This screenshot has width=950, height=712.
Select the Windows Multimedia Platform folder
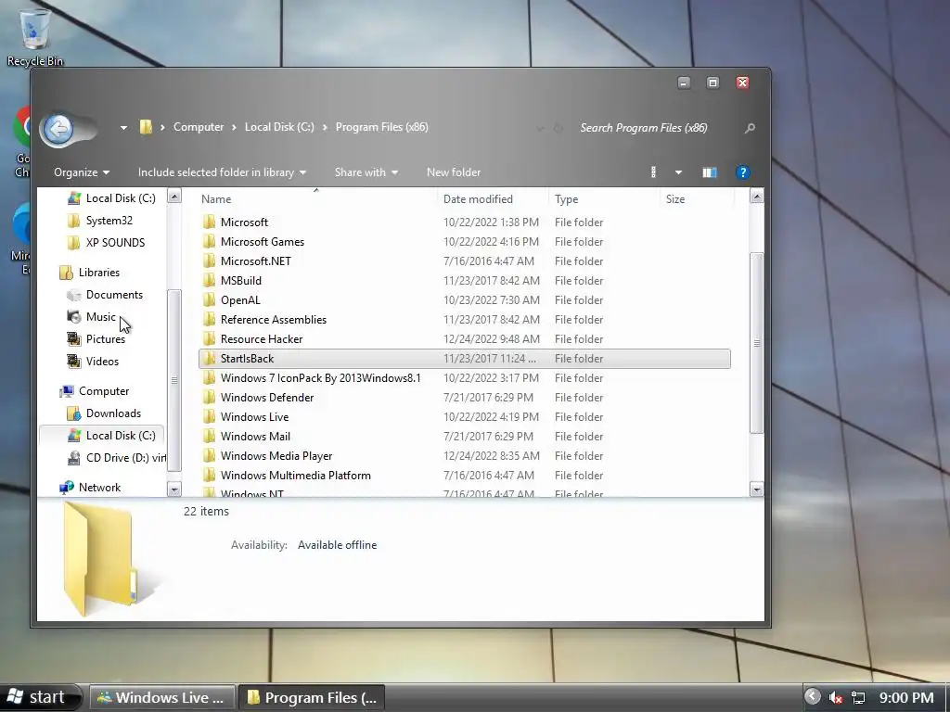(x=296, y=476)
